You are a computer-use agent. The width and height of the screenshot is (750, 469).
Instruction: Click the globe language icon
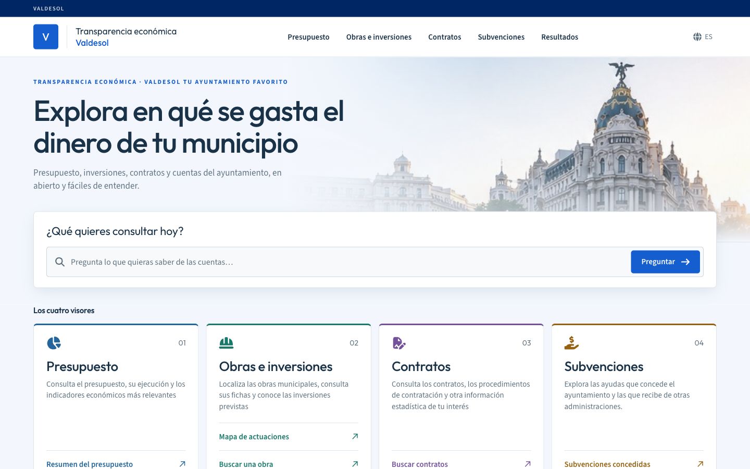697,37
